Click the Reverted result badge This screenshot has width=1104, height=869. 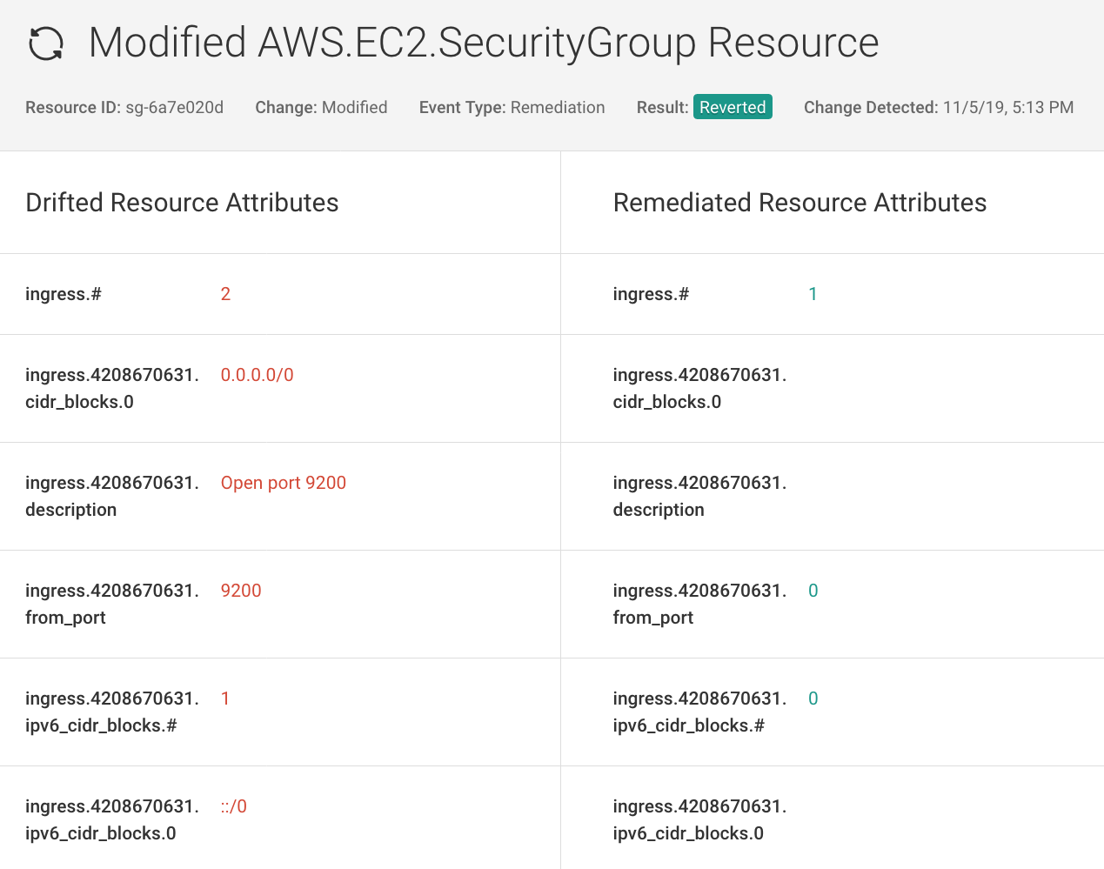pyautogui.click(x=733, y=107)
